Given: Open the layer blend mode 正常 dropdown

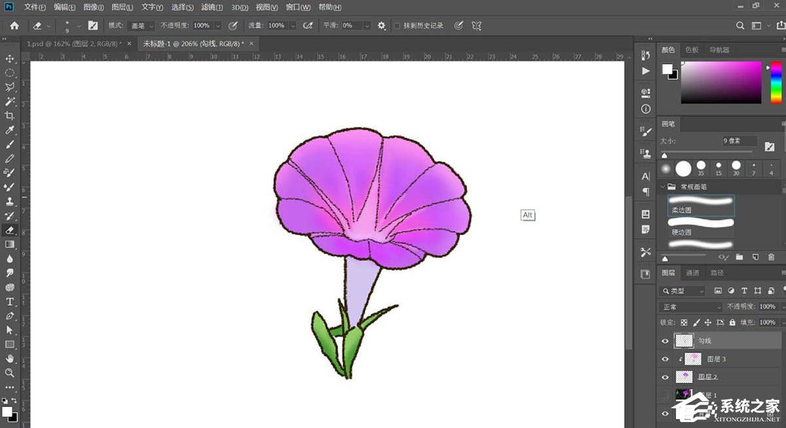Looking at the screenshot, I should 691,307.
